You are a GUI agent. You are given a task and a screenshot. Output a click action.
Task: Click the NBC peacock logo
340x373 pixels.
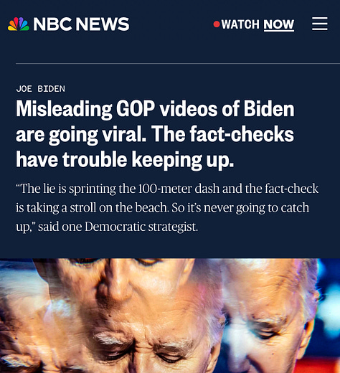pos(19,24)
